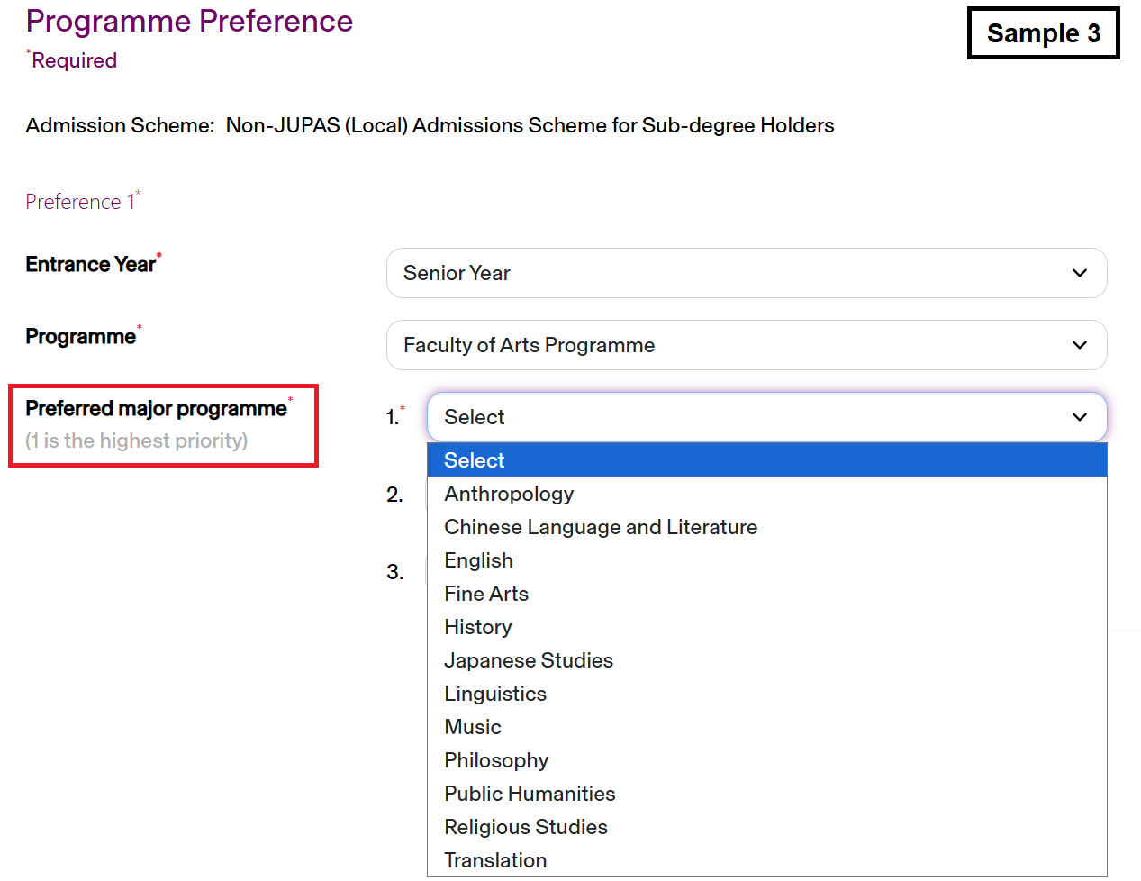Click the Entrance Year chevron arrow
1141x881 pixels.
click(x=1080, y=273)
